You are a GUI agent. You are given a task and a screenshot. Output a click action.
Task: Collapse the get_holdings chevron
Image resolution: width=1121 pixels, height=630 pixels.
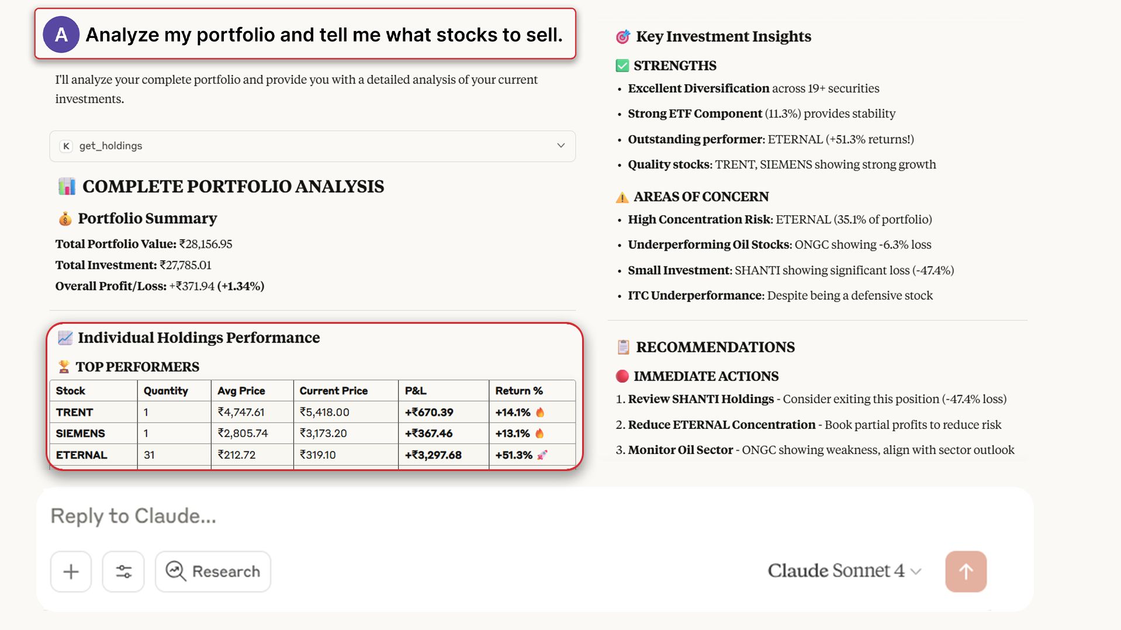point(560,146)
